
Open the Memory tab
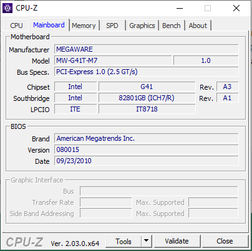click(x=84, y=26)
